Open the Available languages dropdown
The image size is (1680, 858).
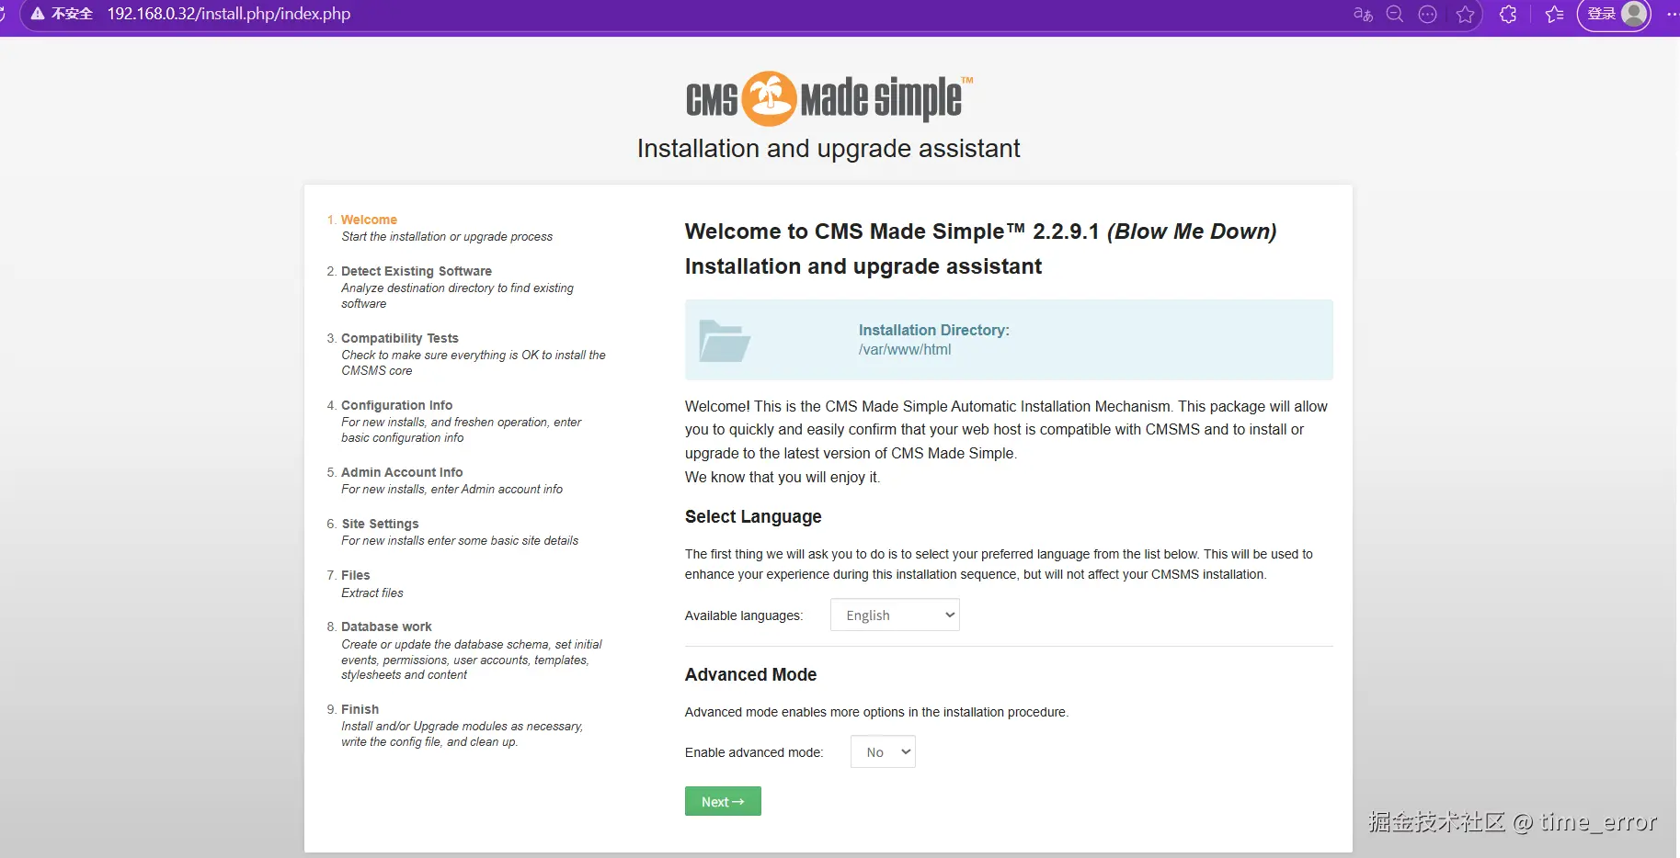[x=894, y=615]
